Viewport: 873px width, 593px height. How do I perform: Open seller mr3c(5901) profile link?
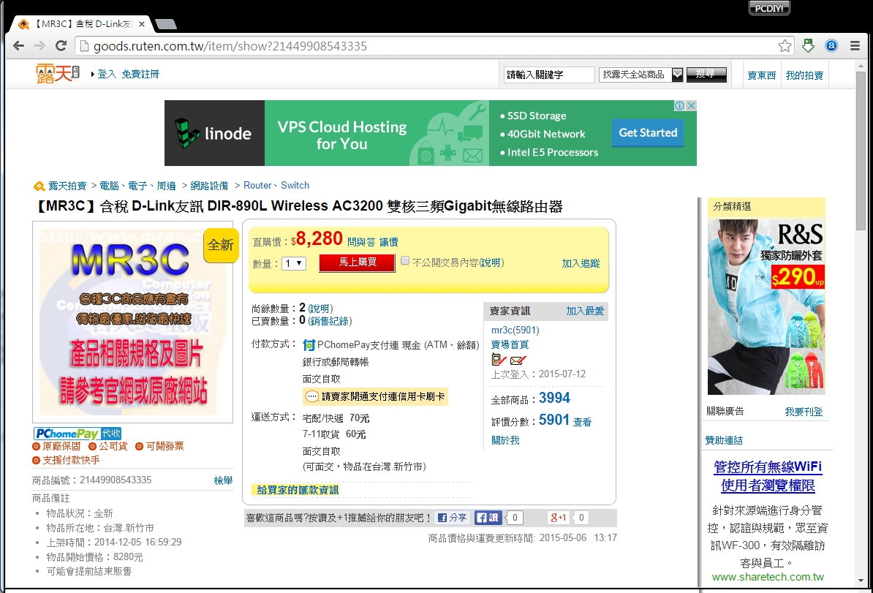coord(515,331)
